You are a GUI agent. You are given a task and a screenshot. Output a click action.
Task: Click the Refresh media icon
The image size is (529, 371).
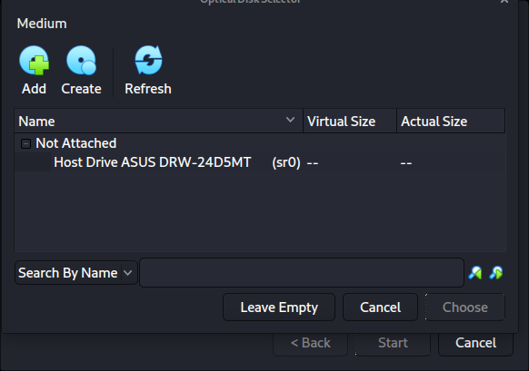[148, 61]
